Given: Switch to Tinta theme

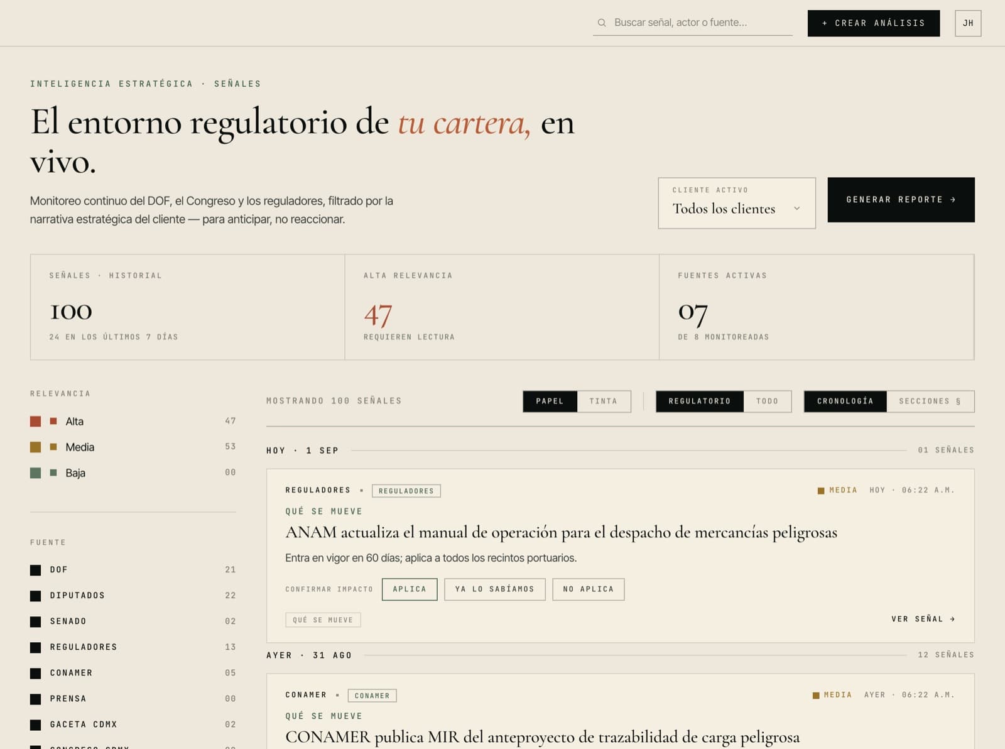Looking at the screenshot, I should [604, 402].
